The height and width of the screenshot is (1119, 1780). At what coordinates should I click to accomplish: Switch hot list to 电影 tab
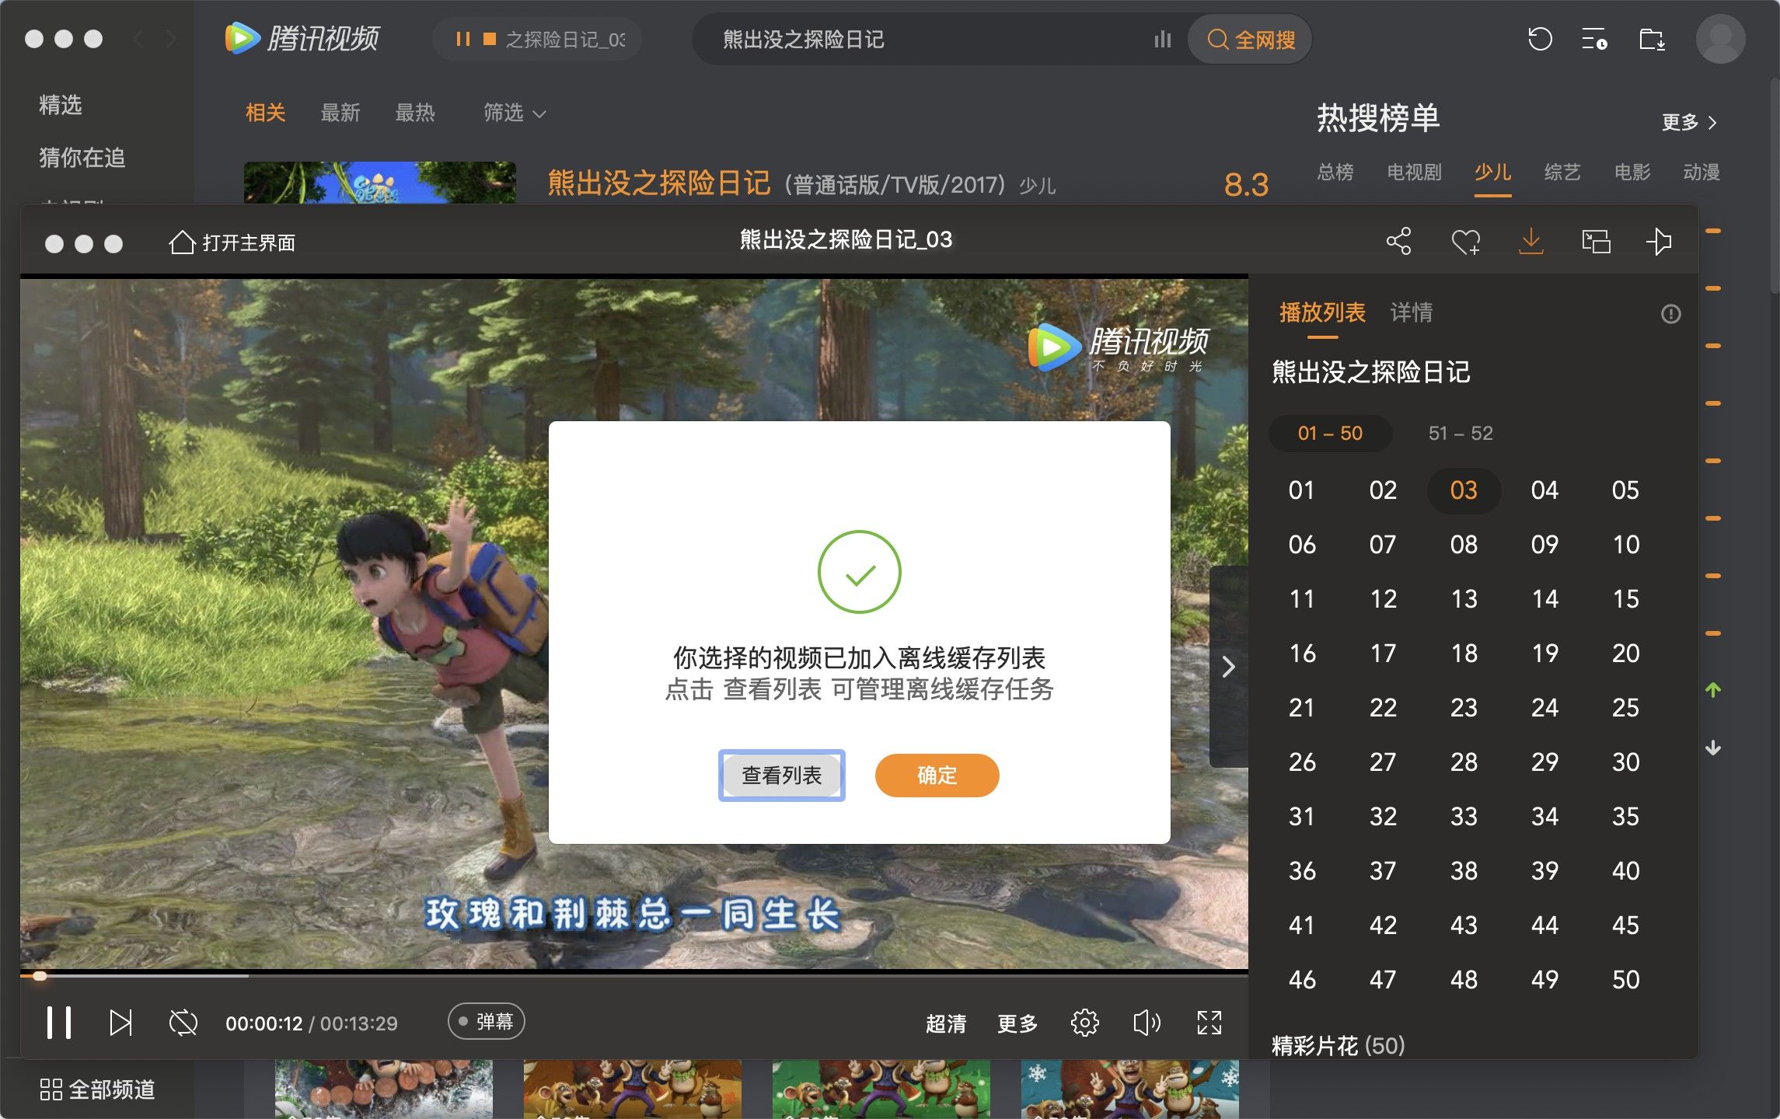1632,173
